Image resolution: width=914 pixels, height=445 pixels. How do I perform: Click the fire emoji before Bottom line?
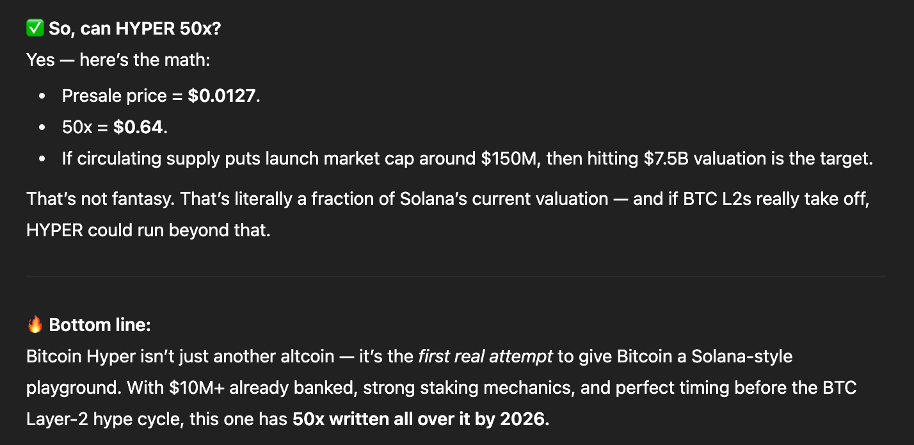(x=35, y=325)
